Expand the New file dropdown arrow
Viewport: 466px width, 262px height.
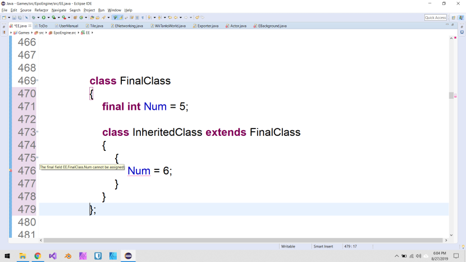tap(9, 17)
